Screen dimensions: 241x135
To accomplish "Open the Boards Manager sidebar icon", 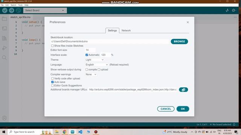I will [4, 28].
